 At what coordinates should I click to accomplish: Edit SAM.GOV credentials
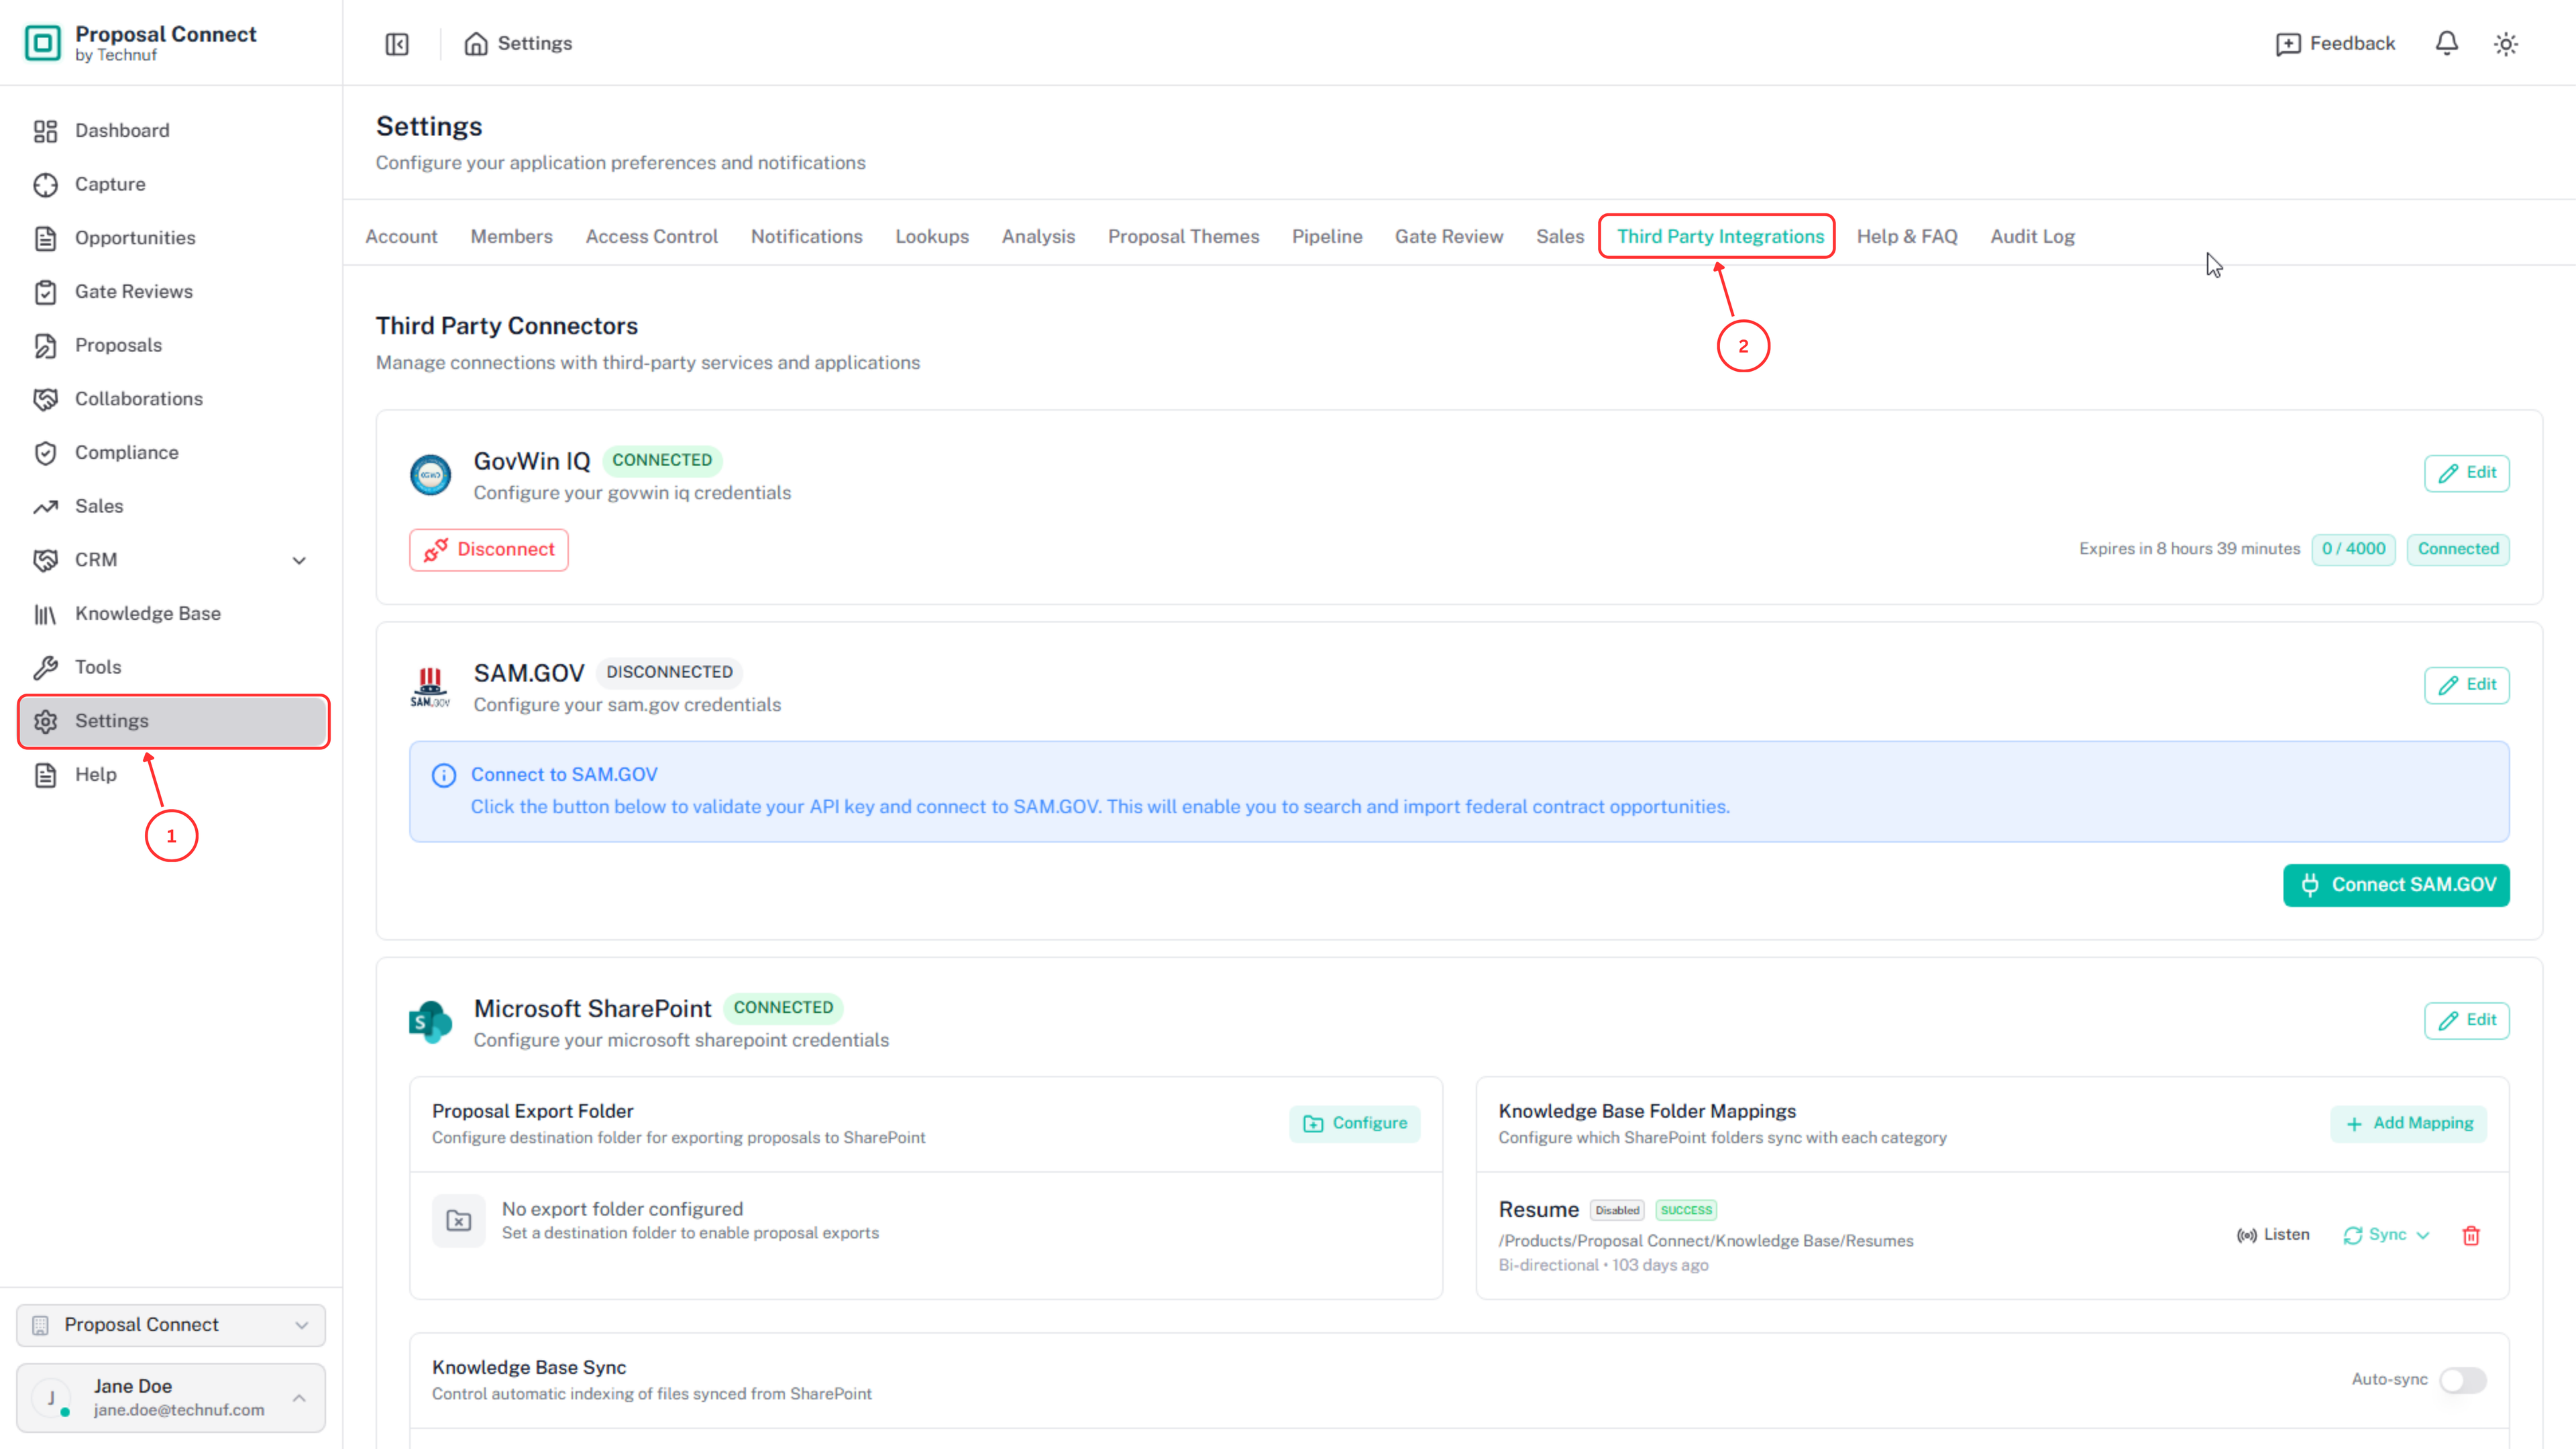pyautogui.click(x=2466, y=685)
